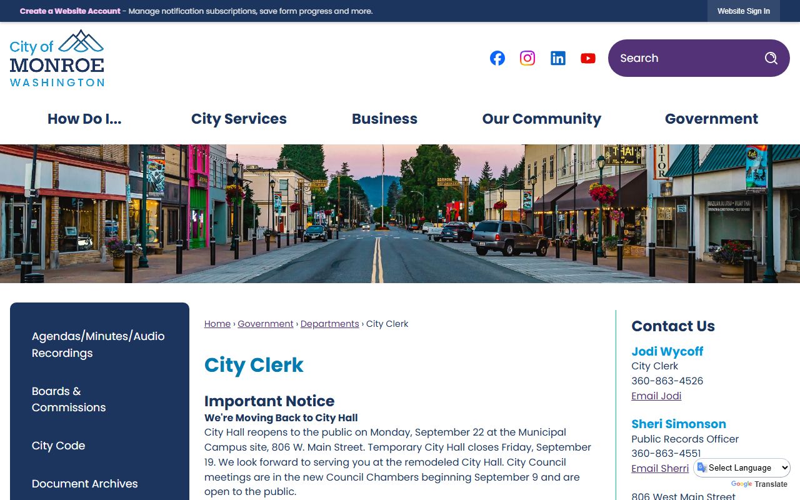
Task: Click the Jodi Wycoff contact name
Action: pos(667,351)
